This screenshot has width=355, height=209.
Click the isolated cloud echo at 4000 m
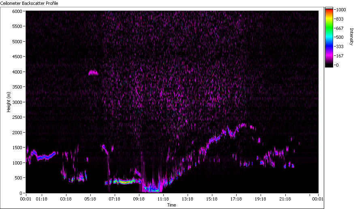[x=93, y=73]
